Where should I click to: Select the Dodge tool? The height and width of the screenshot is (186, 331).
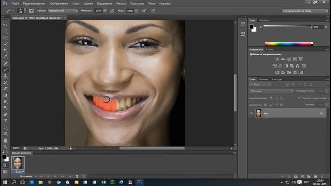5,108
